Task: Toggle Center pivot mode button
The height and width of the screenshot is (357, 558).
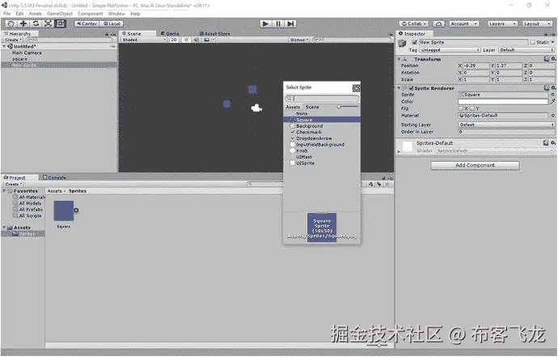Action: coord(87,23)
